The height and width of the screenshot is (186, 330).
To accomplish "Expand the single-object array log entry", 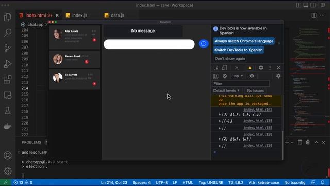I will tap(220, 121).
